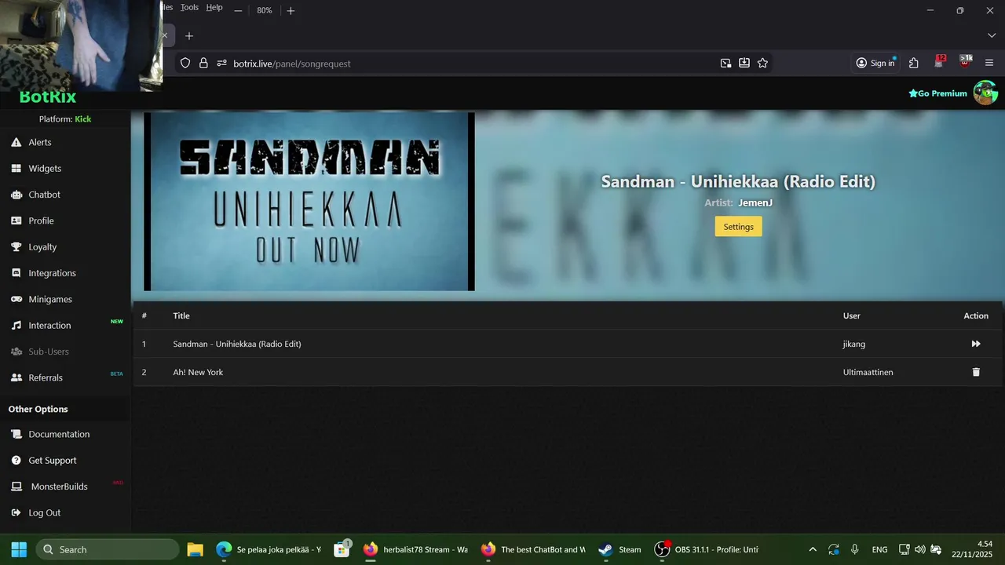Viewport: 1005px width, 565px height.
Task: Open the Help menu
Action: click(214, 7)
